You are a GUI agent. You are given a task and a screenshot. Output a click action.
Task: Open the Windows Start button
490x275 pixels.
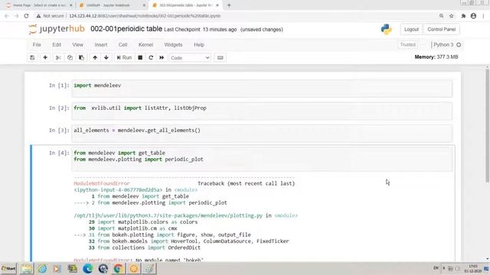pos(8,268)
